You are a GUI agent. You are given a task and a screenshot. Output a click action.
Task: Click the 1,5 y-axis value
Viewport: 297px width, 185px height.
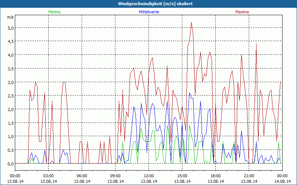[x=11, y=123]
